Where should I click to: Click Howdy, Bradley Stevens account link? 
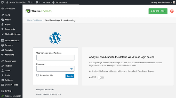click(x=162, y=2)
